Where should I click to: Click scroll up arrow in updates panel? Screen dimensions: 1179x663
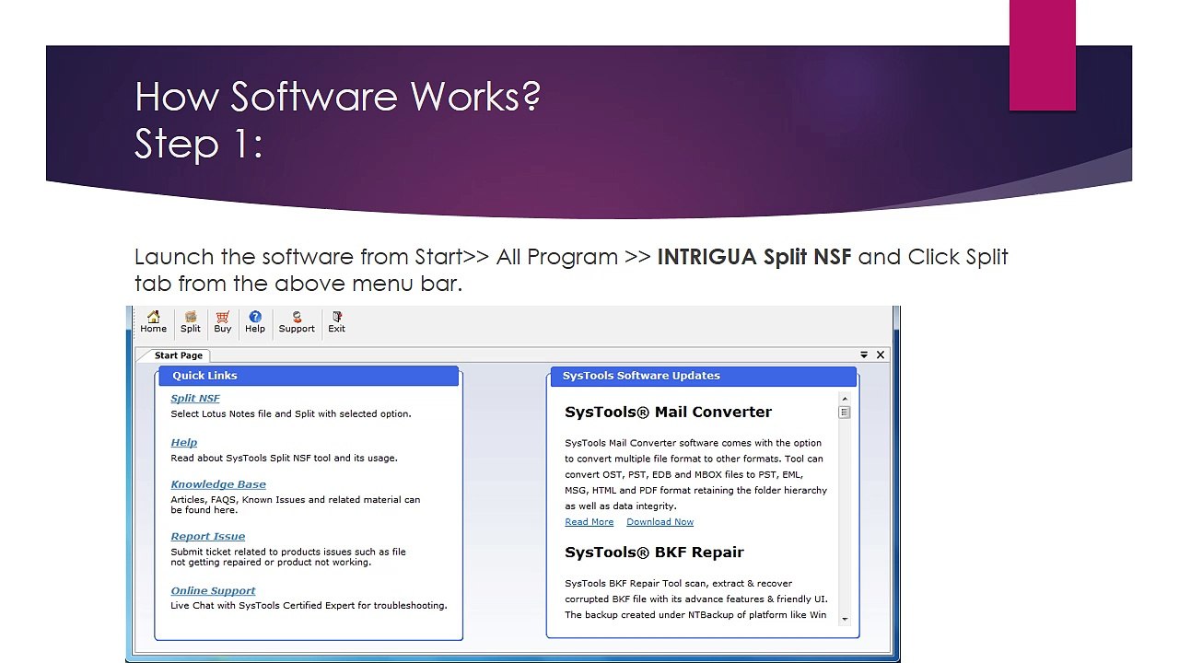(x=845, y=399)
